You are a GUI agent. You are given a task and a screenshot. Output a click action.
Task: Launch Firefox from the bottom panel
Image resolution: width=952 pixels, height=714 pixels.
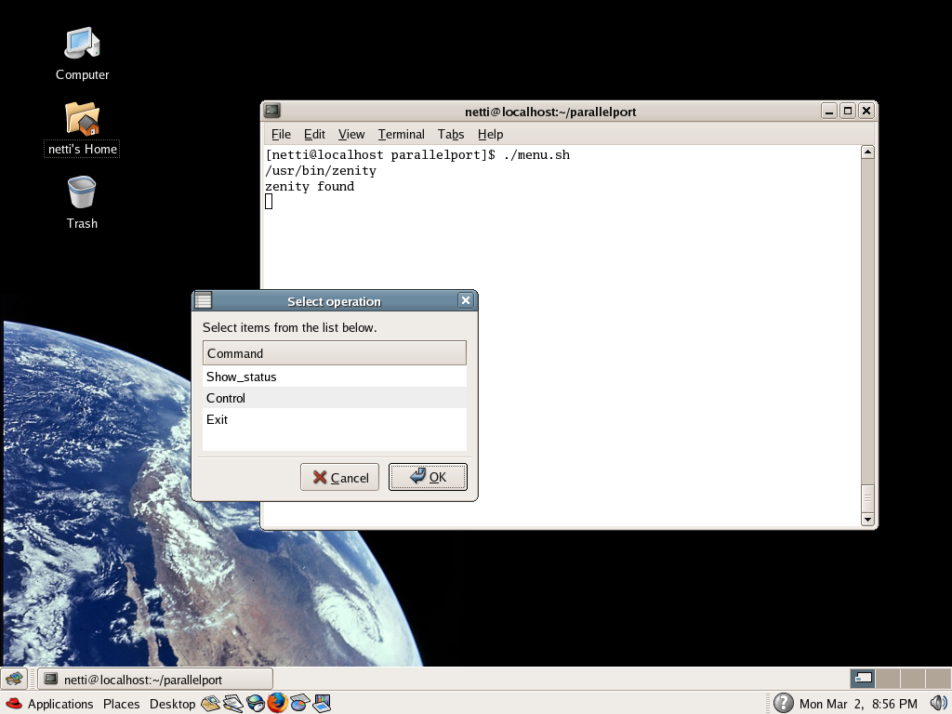(x=276, y=703)
